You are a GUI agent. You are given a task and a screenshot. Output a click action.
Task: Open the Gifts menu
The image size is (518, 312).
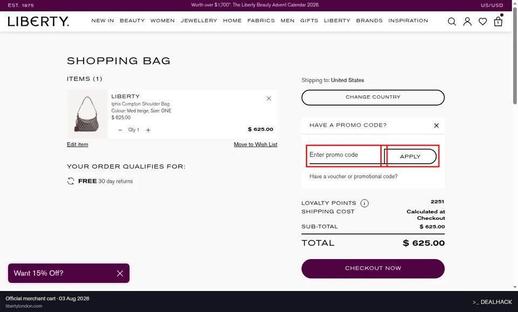309,20
